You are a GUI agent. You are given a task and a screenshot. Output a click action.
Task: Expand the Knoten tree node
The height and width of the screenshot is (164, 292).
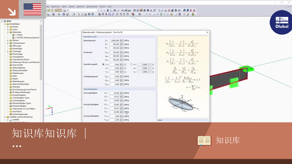click(8, 27)
